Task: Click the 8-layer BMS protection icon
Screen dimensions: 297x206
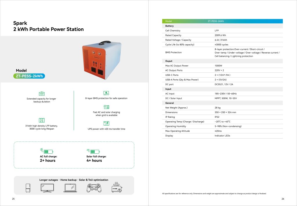Action: pos(106,93)
